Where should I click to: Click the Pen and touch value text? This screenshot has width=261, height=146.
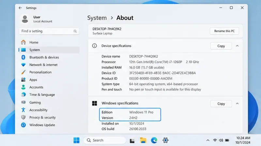[165, 89]
